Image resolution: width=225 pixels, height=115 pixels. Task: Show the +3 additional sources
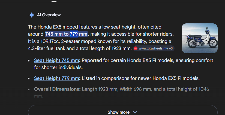171,48
